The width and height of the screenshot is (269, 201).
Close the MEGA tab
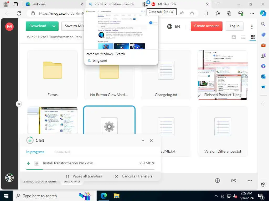click(207, 4)
